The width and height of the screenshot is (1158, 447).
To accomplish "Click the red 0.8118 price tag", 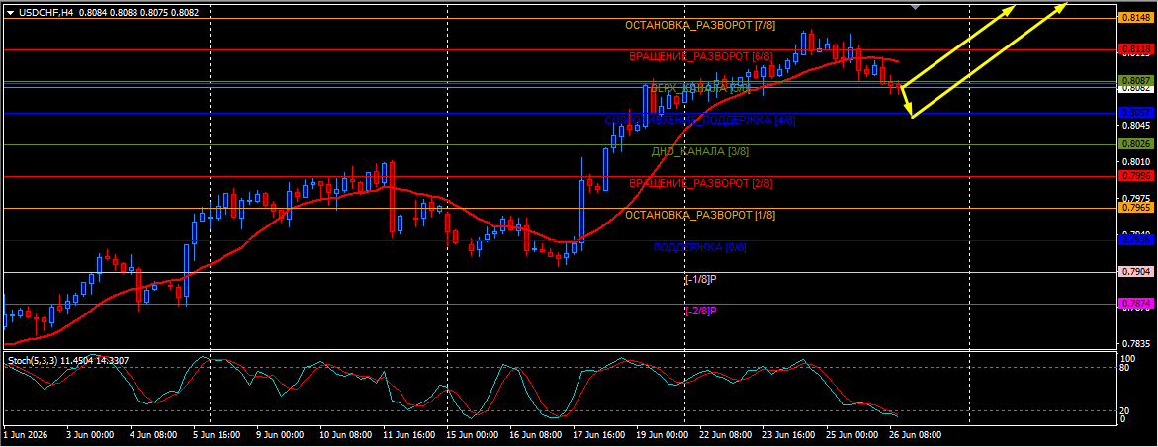I will (1136, 49).
